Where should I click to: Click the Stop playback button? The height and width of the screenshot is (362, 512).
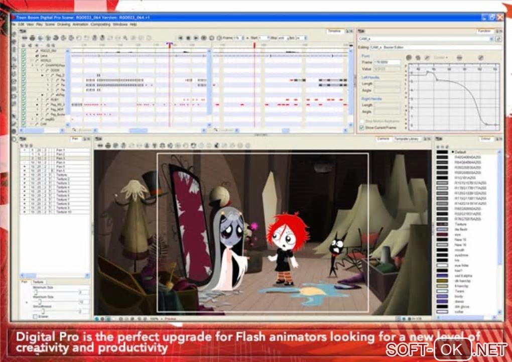pos(188,38)
